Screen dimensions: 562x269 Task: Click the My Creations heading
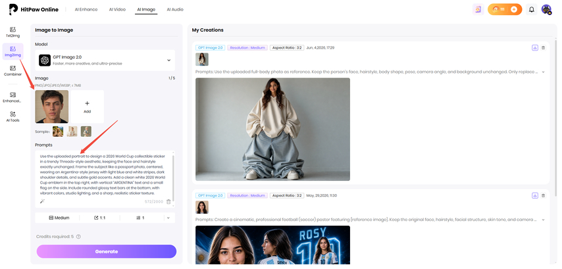pos(208,30)
